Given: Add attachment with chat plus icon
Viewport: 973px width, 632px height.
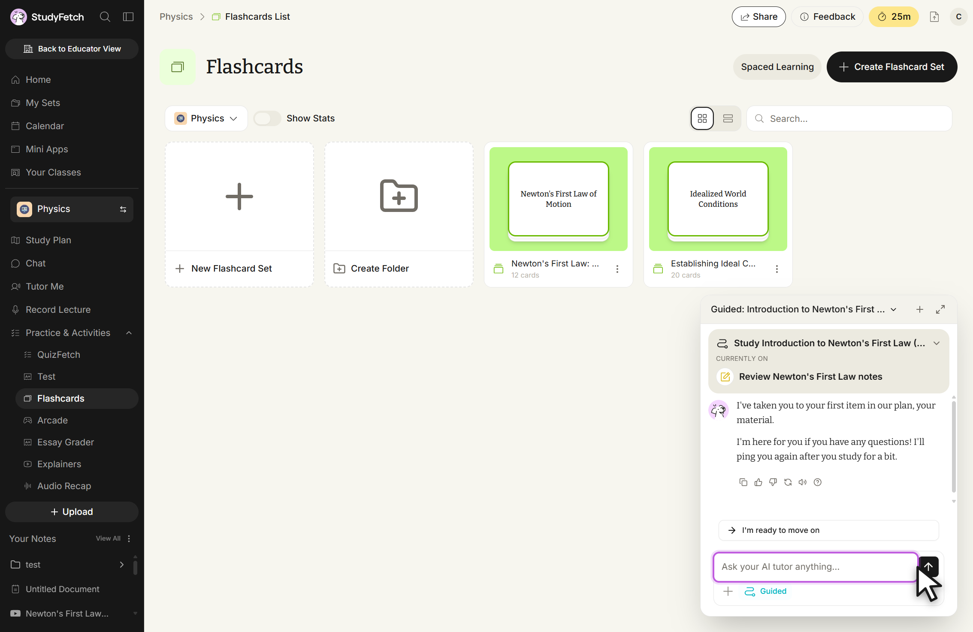Looking at the screenshot, I should coord(728,592).
